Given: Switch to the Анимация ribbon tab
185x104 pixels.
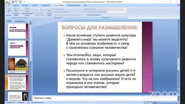Looking at the screenshot, I should (x=45, y=5).
